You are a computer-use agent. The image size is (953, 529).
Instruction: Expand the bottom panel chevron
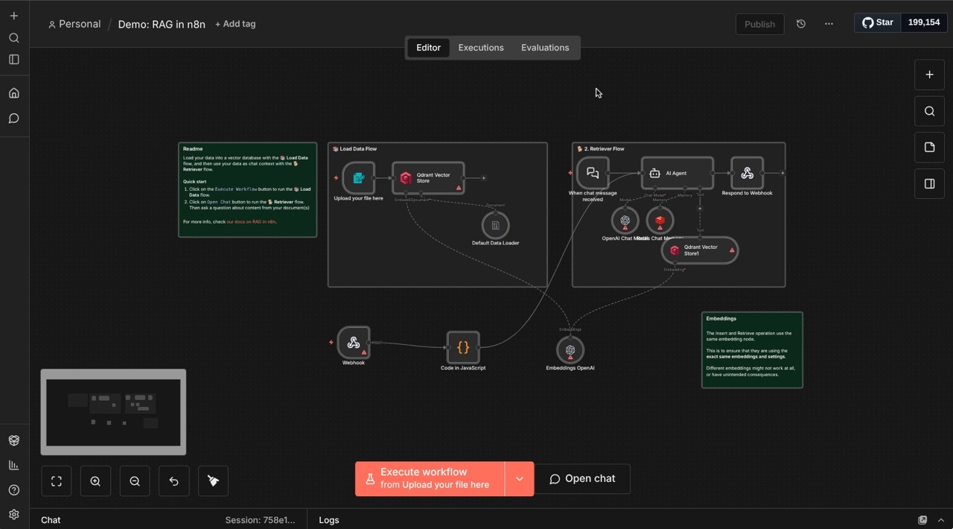[940, 520]
